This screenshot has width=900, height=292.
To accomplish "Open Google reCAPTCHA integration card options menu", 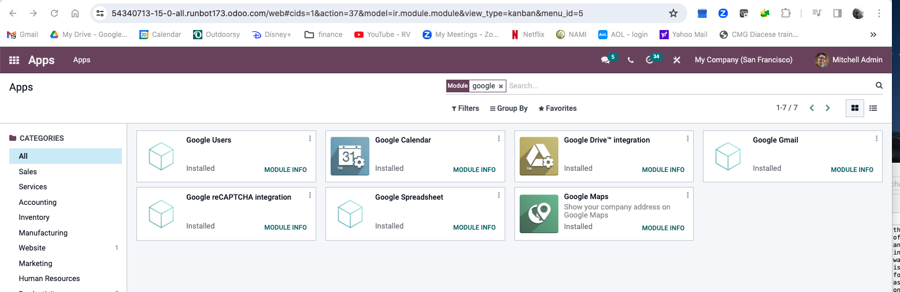I will [x=310, y=195].
